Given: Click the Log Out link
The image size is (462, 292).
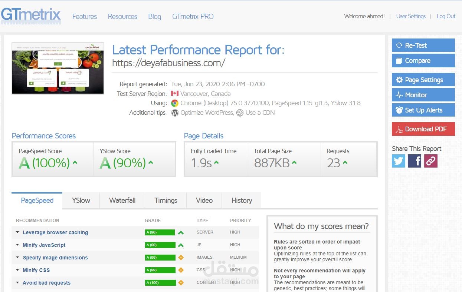Looking at the screenshot, I should tap(446, 16).
